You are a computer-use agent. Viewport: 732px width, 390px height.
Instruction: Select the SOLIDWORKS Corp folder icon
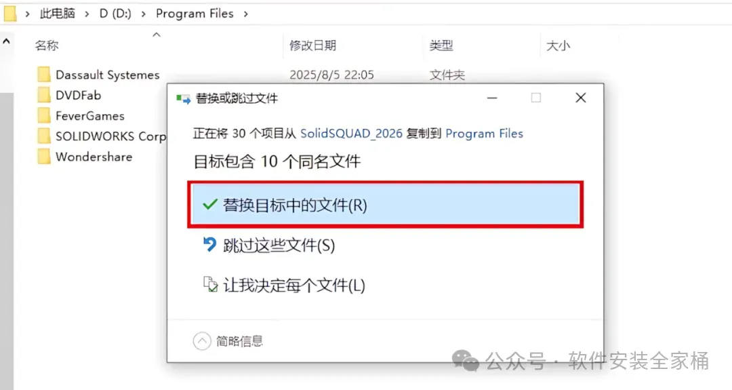coord(44,136)
